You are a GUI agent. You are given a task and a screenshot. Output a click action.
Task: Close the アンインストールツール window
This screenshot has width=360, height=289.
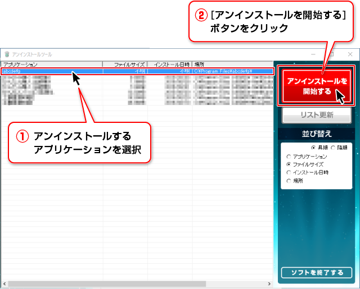350,54
